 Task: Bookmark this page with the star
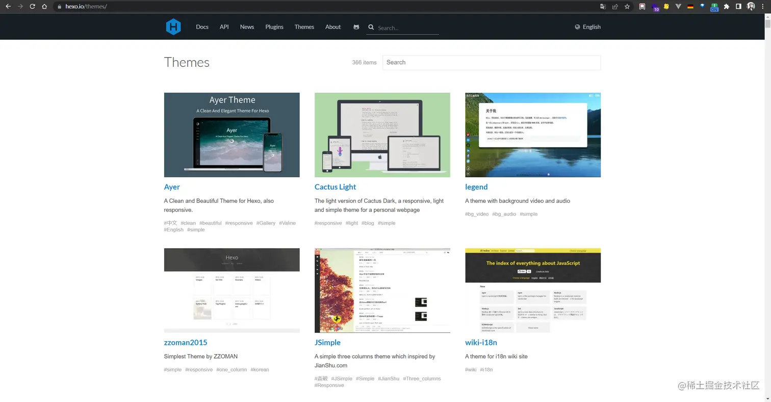[627, 7]
